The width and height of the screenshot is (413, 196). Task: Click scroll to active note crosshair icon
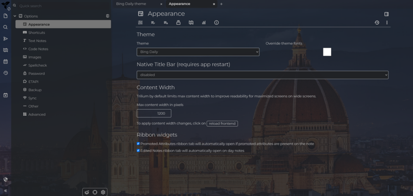click(95, 192)
